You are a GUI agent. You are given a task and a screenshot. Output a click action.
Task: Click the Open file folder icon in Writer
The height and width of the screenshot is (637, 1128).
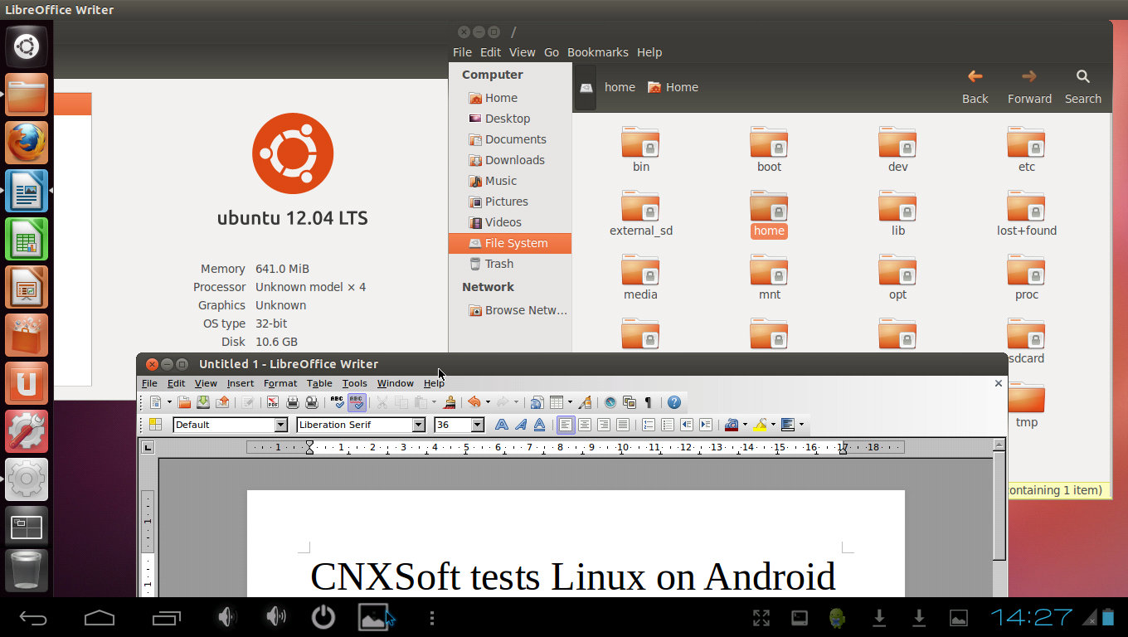pyautogui.click(x=184, y=402)
